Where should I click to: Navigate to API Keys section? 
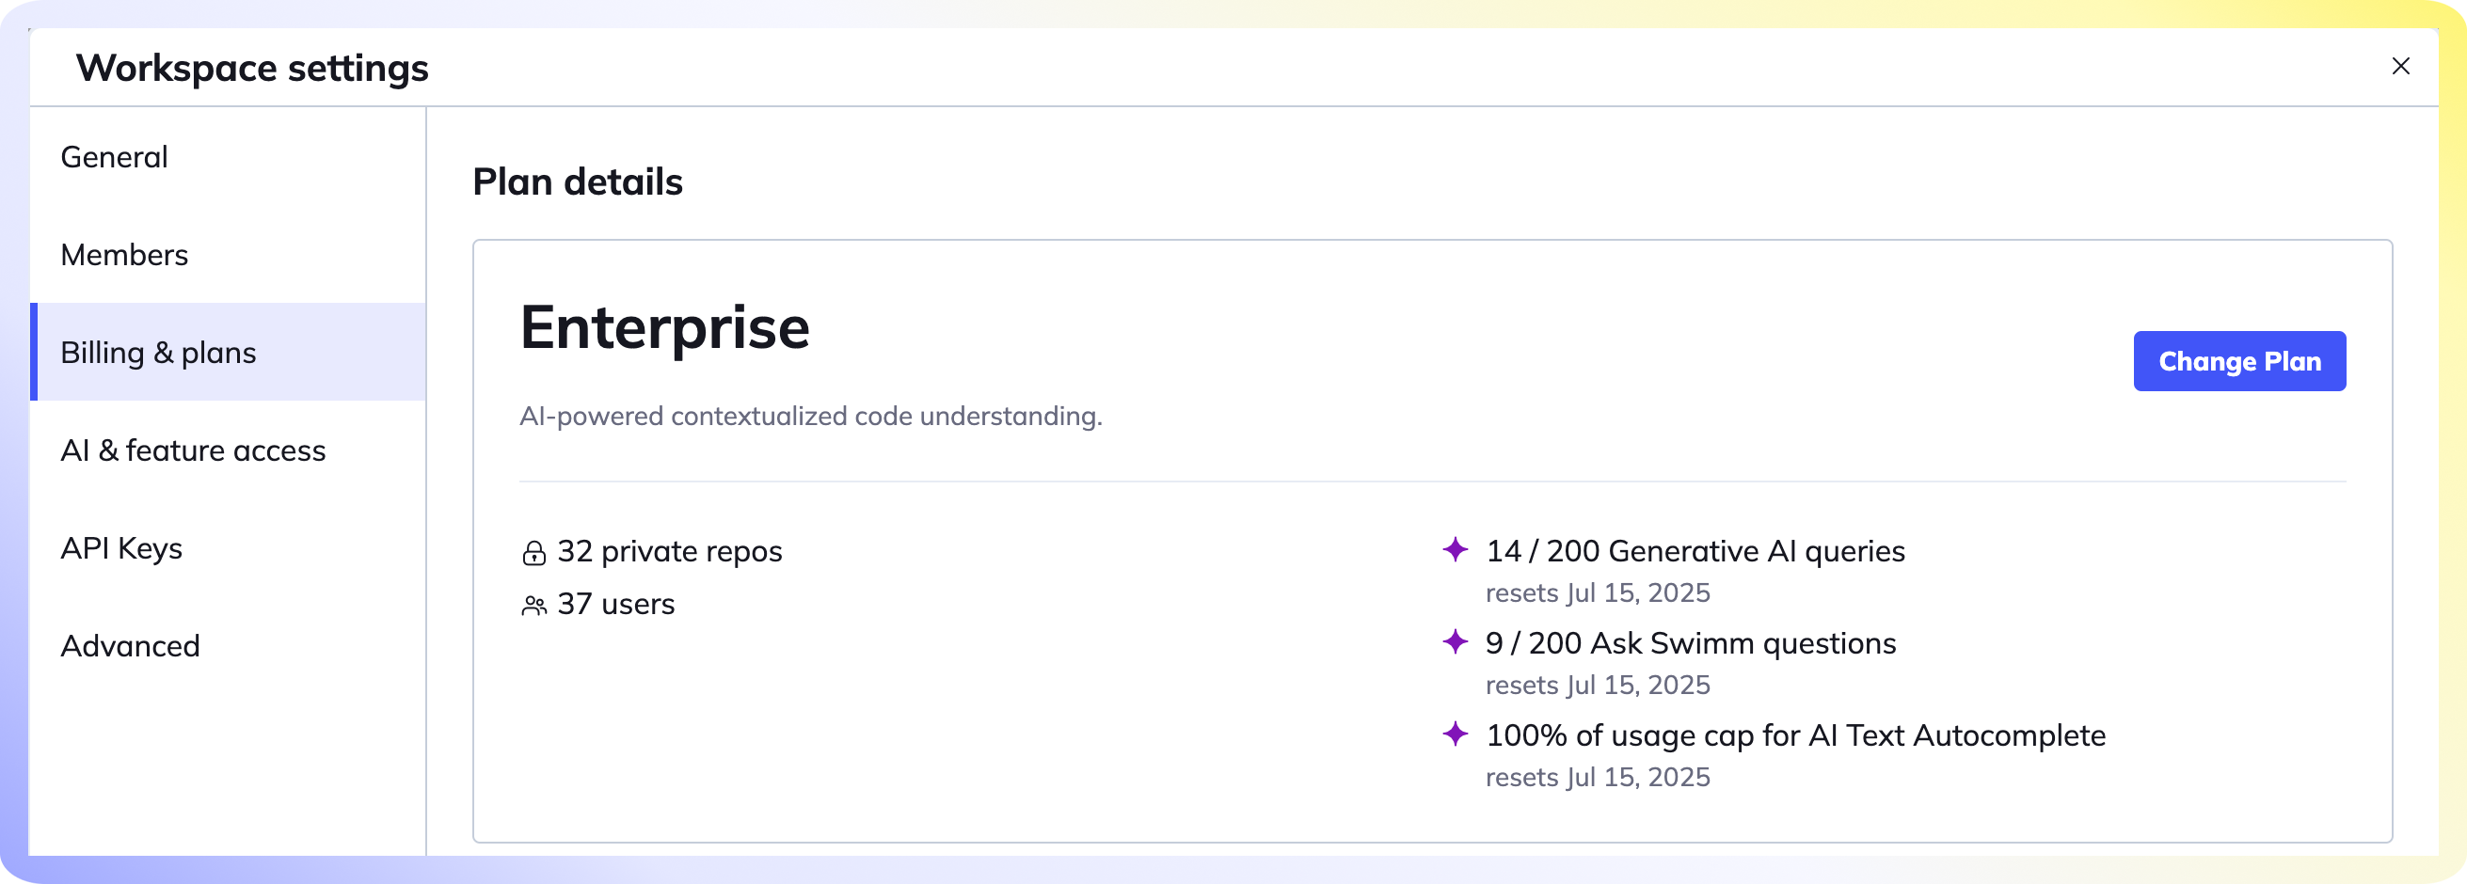[x=228, y=548]
